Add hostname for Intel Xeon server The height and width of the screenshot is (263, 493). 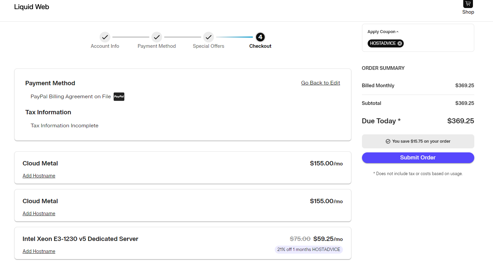tap(39, 251)
